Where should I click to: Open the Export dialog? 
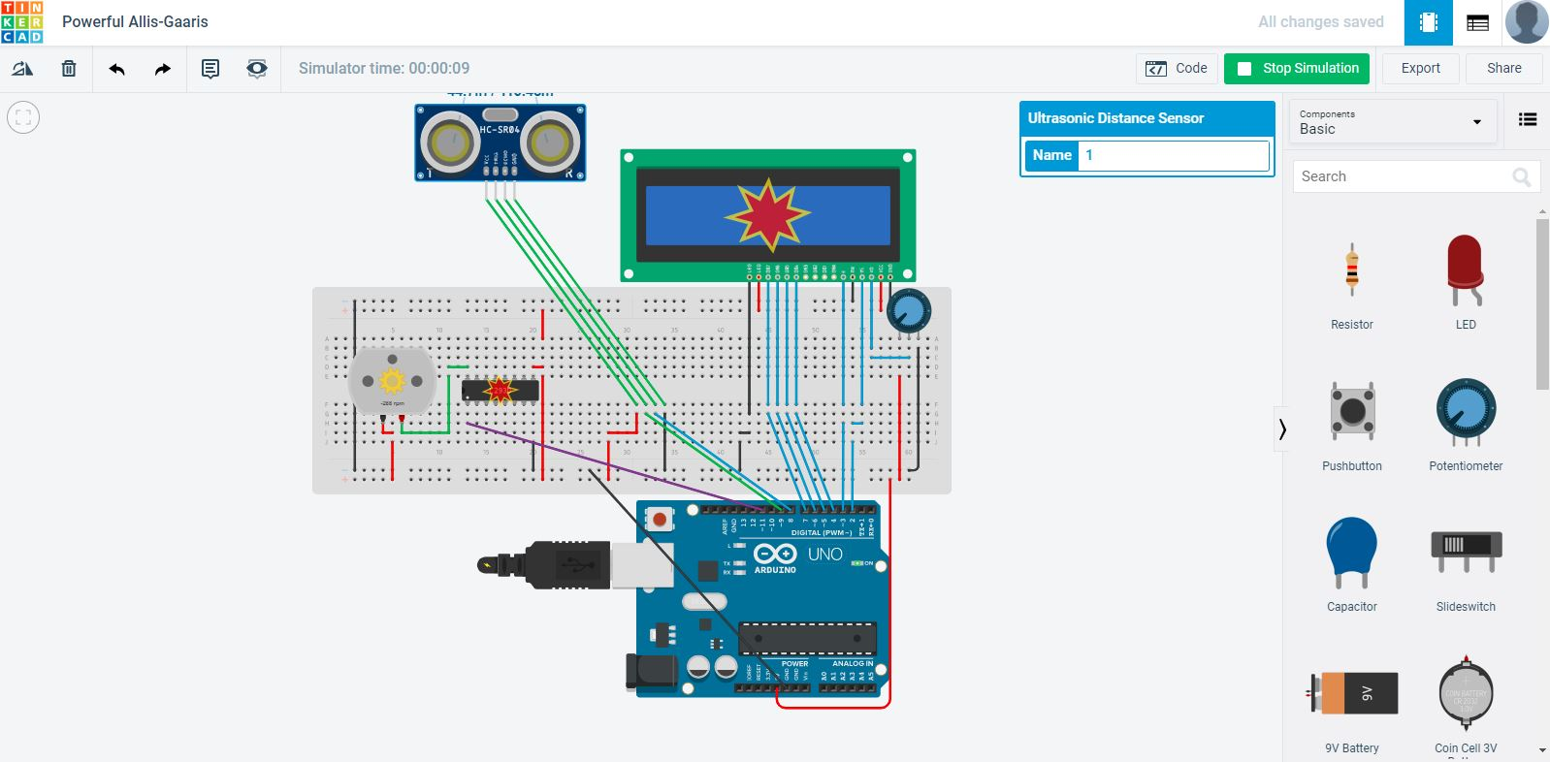(x=1420, y=68)
